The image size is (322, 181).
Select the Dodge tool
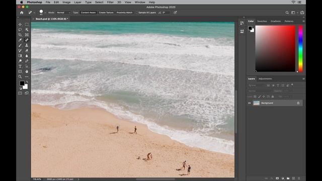coord(20,61)
